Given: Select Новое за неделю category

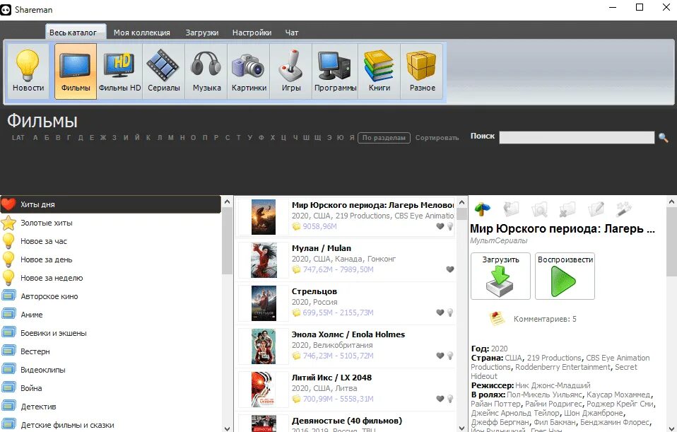Looking at the screenshot, I should tap(110, 278).
